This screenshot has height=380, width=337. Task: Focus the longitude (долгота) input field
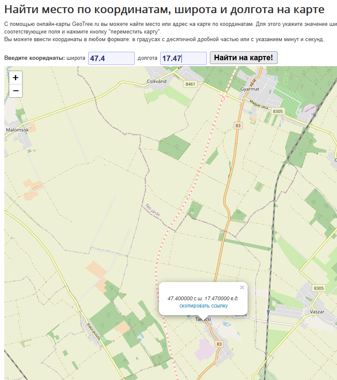pos(183,58)
